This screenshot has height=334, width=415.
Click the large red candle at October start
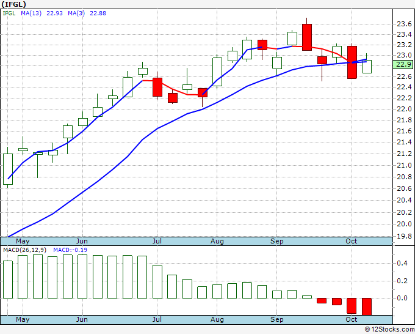352,62
